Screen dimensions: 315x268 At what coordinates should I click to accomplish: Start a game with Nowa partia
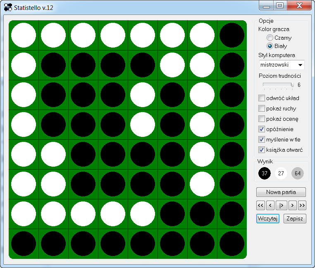(x=281, y=192)
